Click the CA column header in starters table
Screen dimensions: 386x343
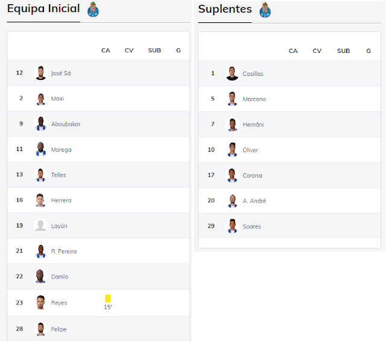point(106,51)
